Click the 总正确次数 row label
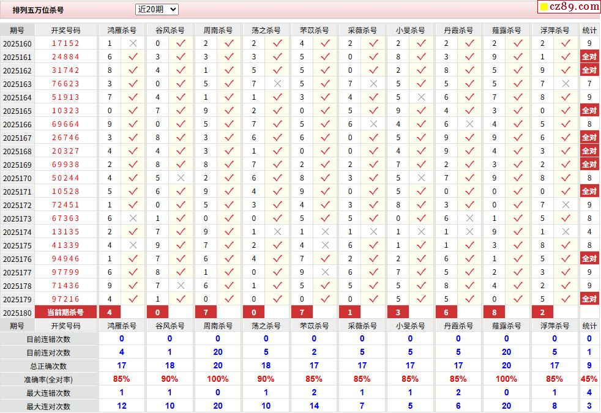Viewport: 601px width, 413px height. tap(48, 366)
